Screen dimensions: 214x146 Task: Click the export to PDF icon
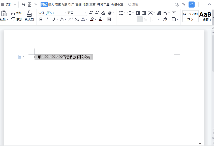tap(29, 5)
